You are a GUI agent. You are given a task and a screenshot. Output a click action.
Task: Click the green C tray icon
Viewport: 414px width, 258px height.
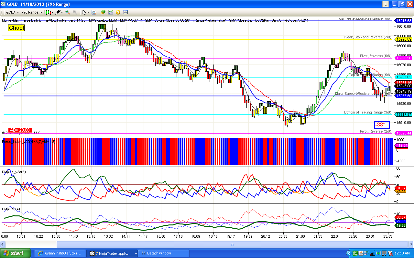point(355,253)
